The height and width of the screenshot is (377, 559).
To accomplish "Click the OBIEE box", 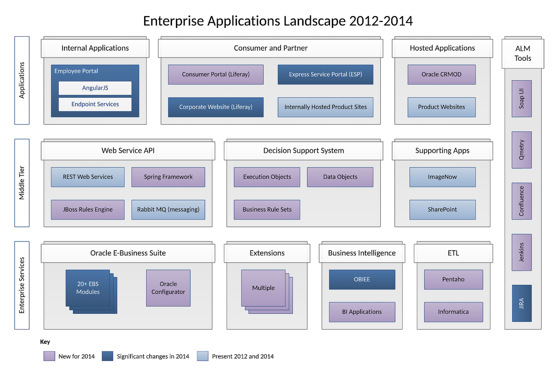I will coord(362,280).
